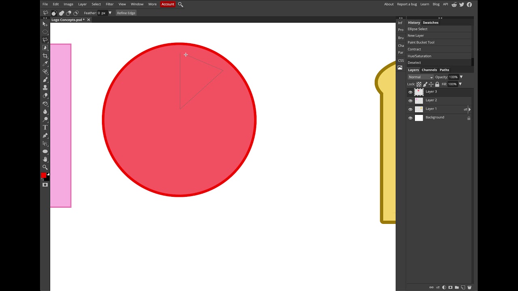
Task: Select the Clone Stamp tool
Action: click(45, 88)
